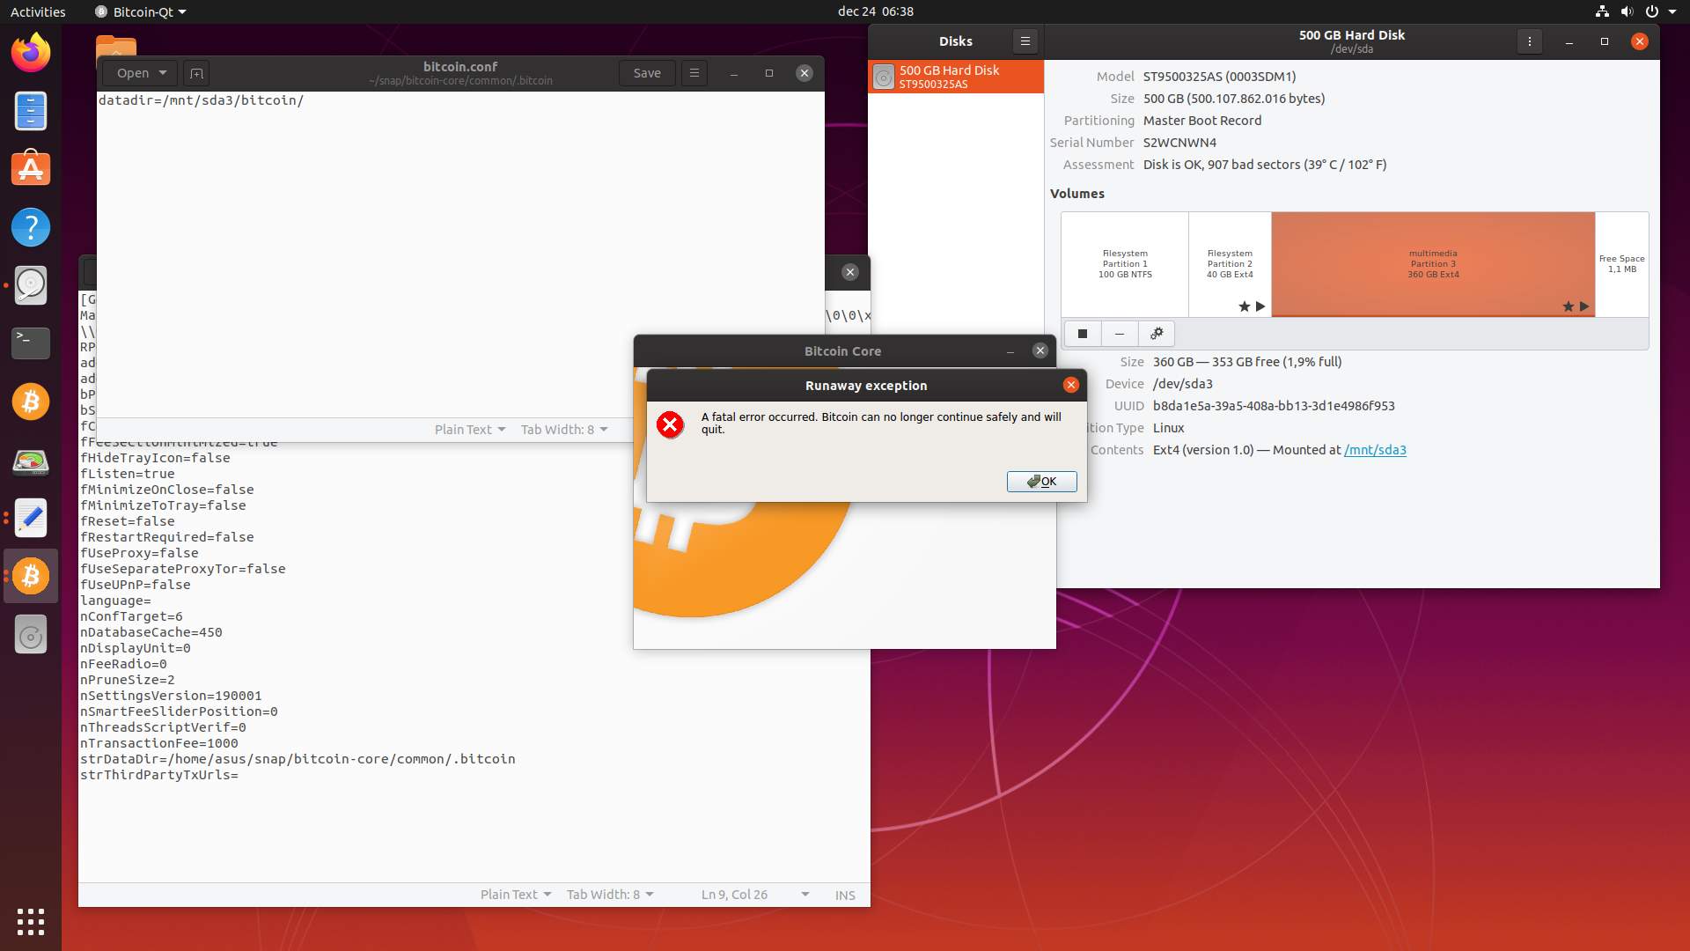The height and width of the screenshot is (951, 1690).
Task: Open Terminal from the dock
Action: [31, 343]
